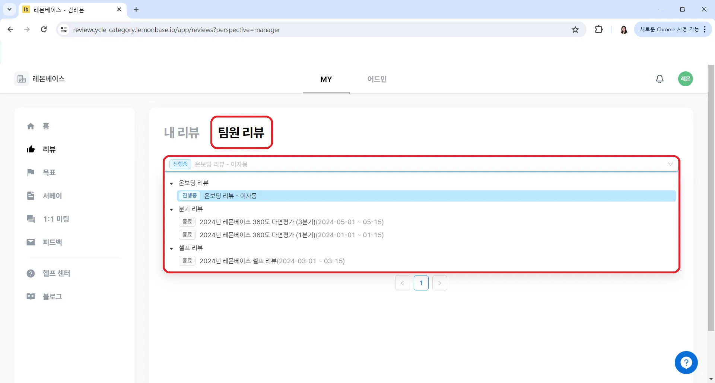The image size is (715, 383).
Task: Select the 팀원 리뷰 tab
Action: click(241, 133)
